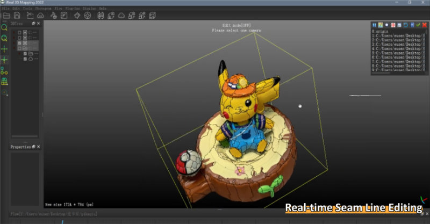Save project using the floppy disk icon
Screen dimensions: 430x224
[17, 16]
